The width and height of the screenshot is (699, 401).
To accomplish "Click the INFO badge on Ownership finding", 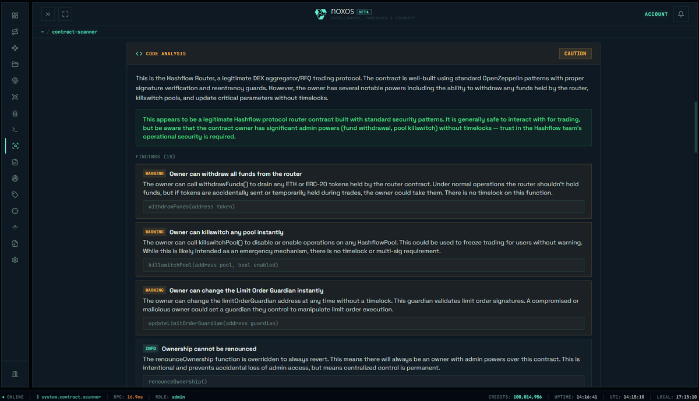I will [x=151, y=349].
